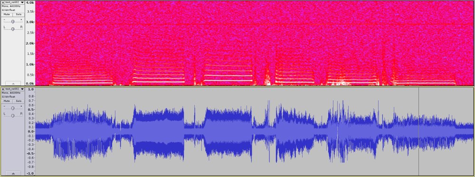Collapse the waveform track using arrow button
This screenshot has height=177, width=475.
click(13, 173)
